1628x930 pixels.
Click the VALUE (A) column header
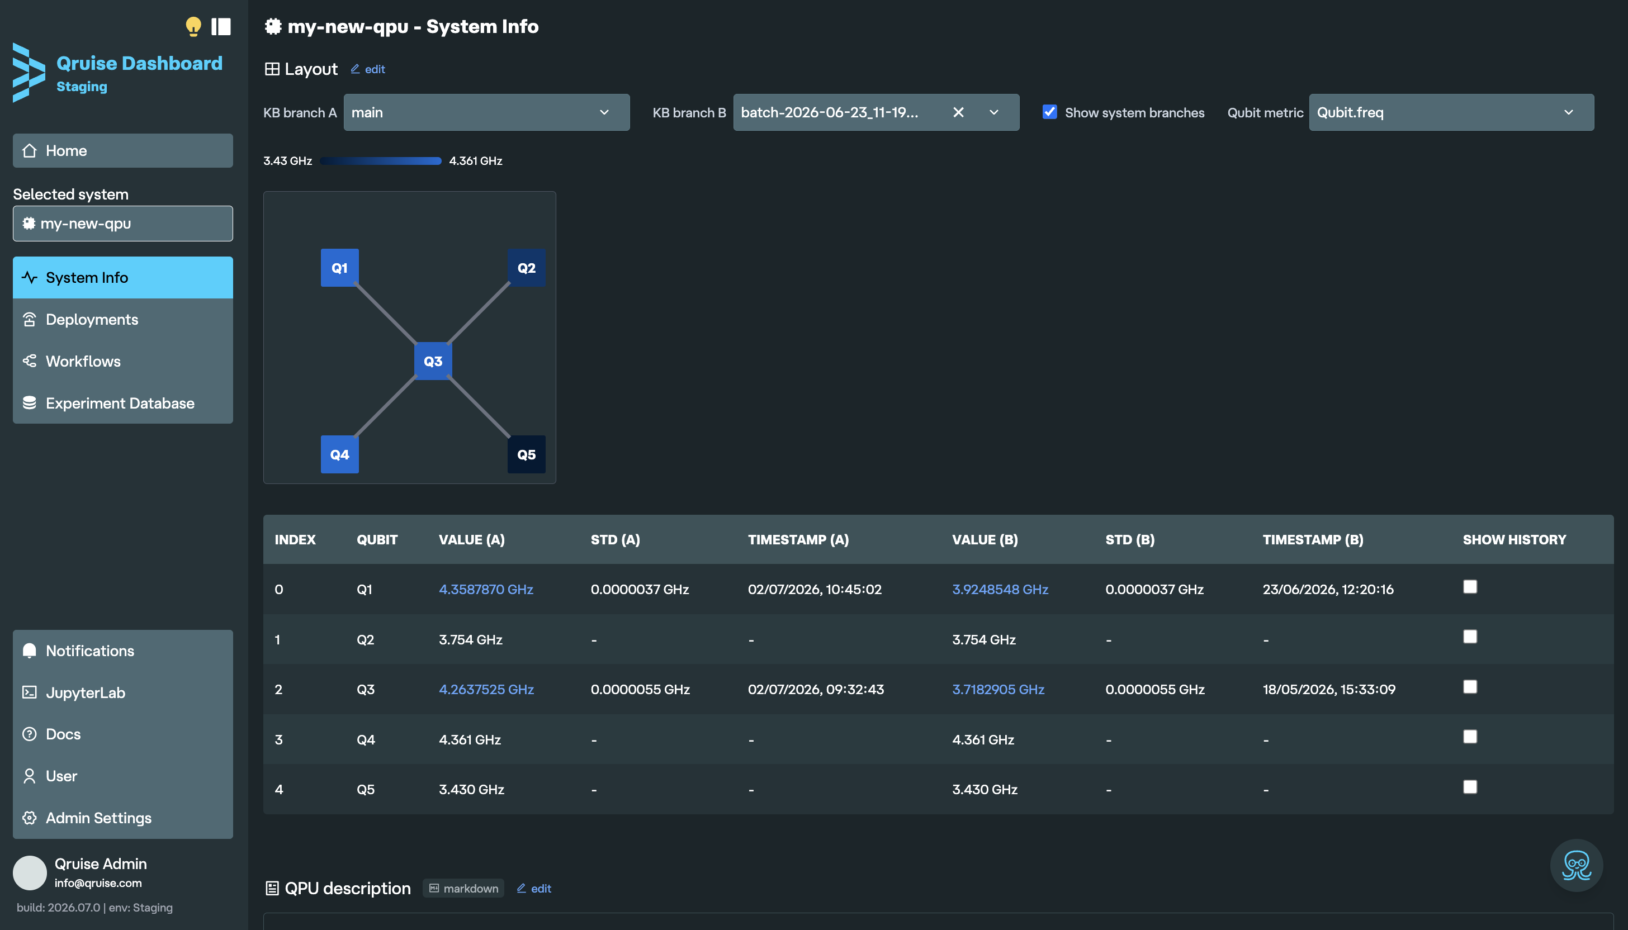tap(471, 539)
